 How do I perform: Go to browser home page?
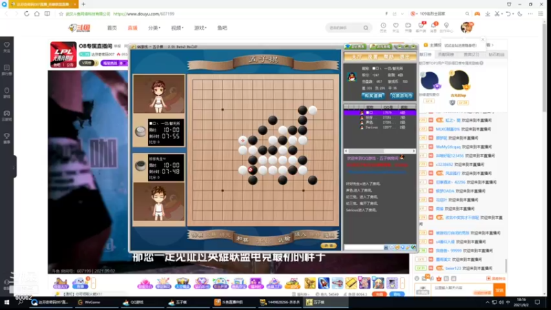(37, 14)
